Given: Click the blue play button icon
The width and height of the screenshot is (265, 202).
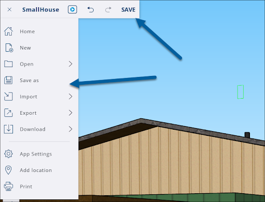Looking at the screenshot, I should click(x=72, y=9).
